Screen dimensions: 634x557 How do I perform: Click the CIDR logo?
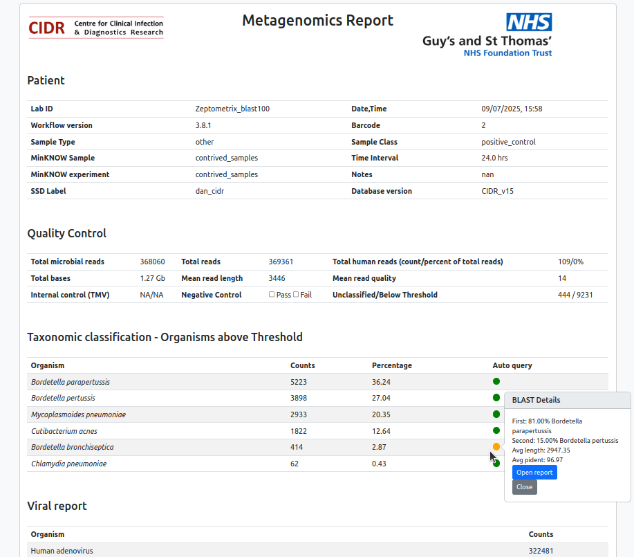[x=96, y=28]
